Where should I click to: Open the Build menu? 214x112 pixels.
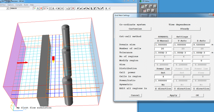[26, 5]
